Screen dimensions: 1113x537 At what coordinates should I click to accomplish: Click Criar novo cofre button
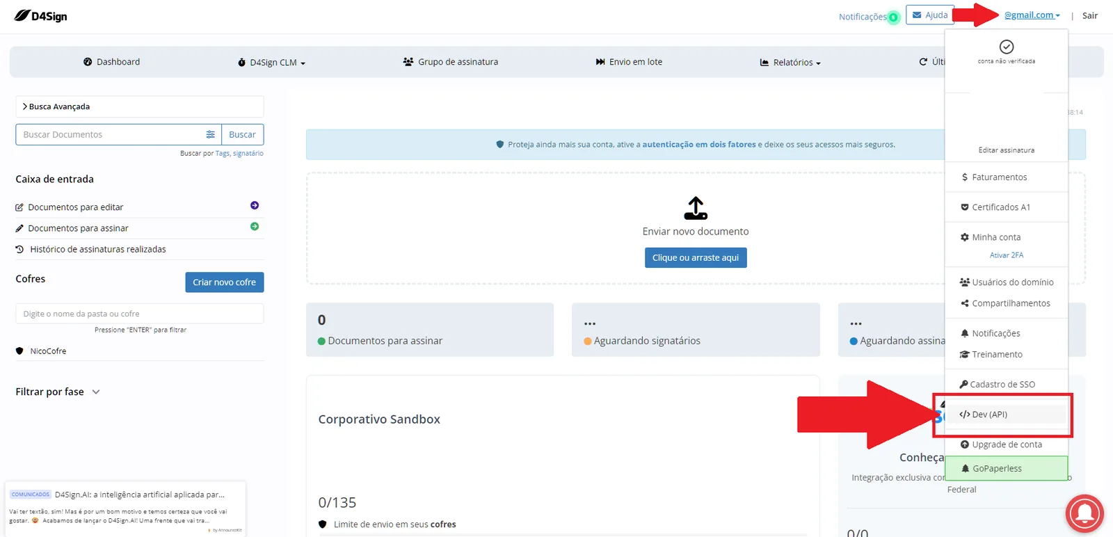[x=224, y=282]
